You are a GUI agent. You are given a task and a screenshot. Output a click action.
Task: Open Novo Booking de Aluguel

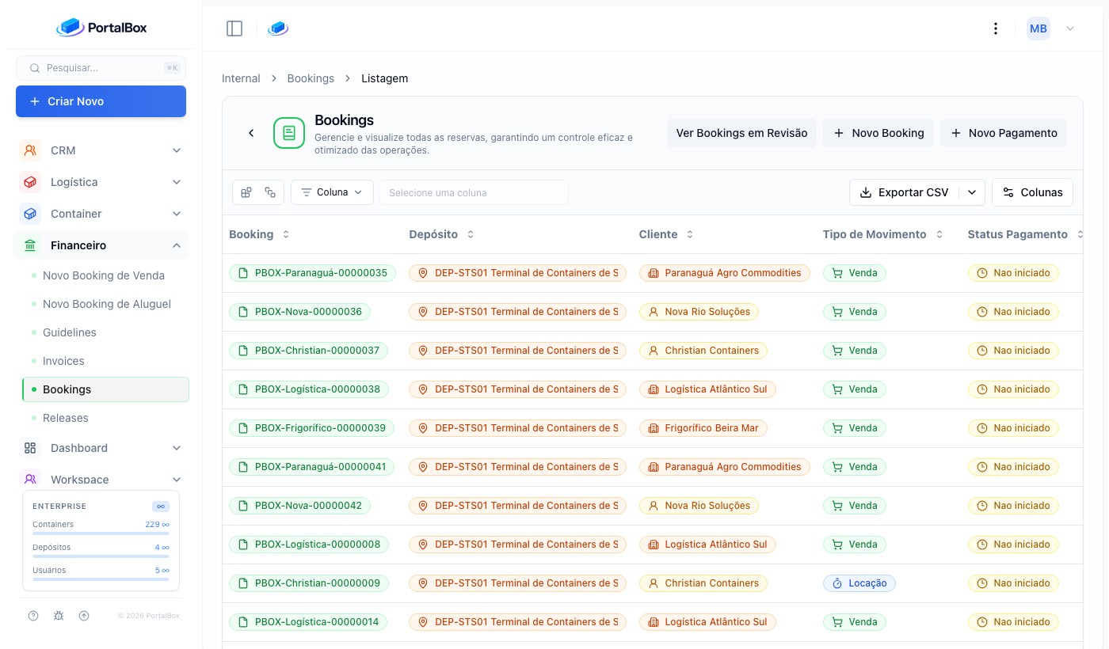click(107, 304)
